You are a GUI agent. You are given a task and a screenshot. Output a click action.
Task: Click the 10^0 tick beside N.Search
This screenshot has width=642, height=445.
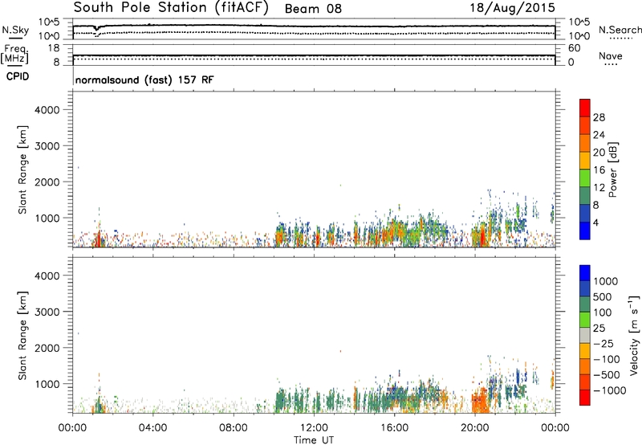click(579, 36)
